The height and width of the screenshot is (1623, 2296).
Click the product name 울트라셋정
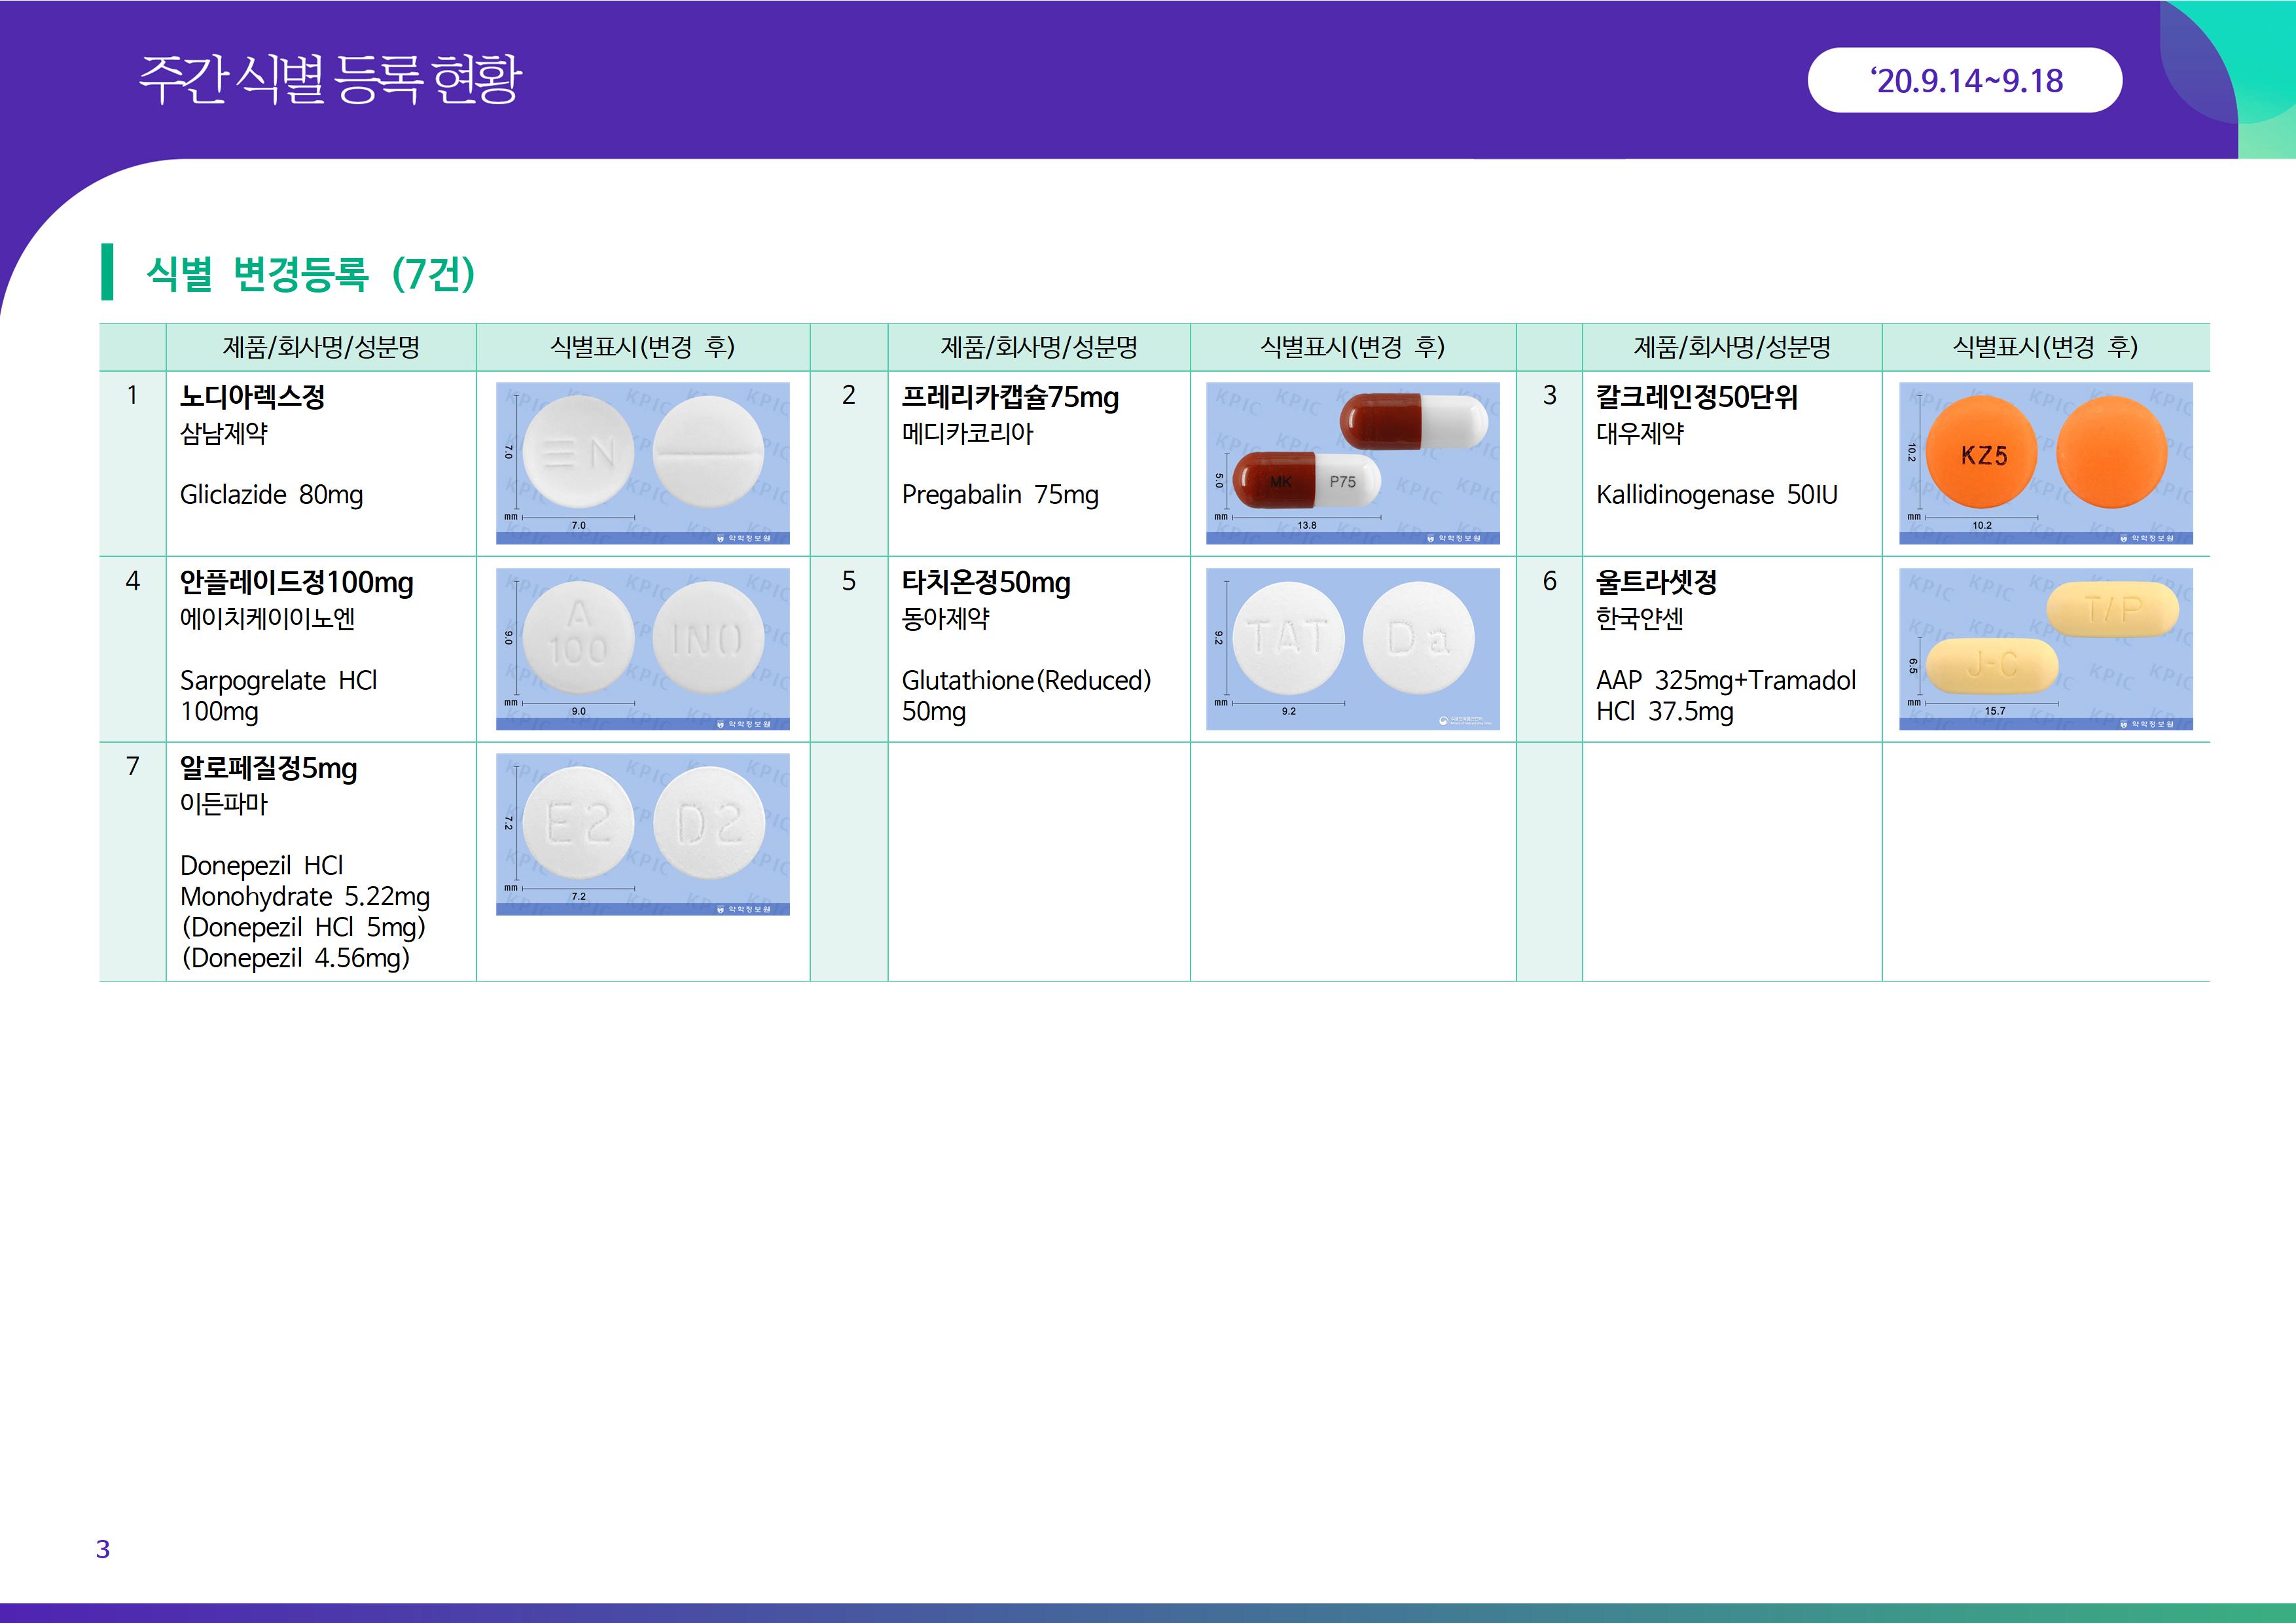[1656, 582]
